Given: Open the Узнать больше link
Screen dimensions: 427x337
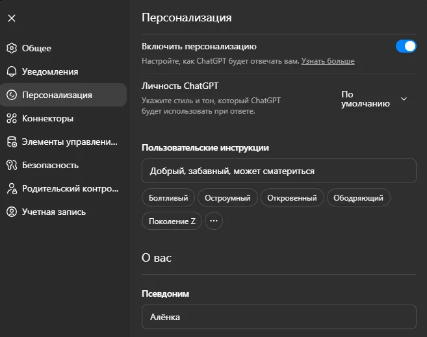Looking at the screenshot, I should click(x=328, y=61).
